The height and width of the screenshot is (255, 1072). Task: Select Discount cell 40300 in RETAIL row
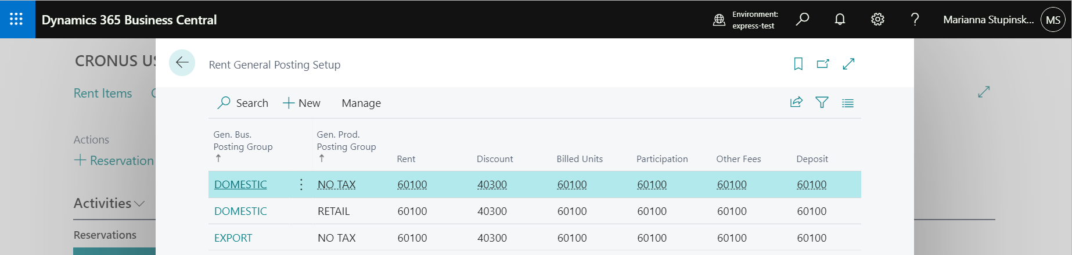(x=492, y=211)
